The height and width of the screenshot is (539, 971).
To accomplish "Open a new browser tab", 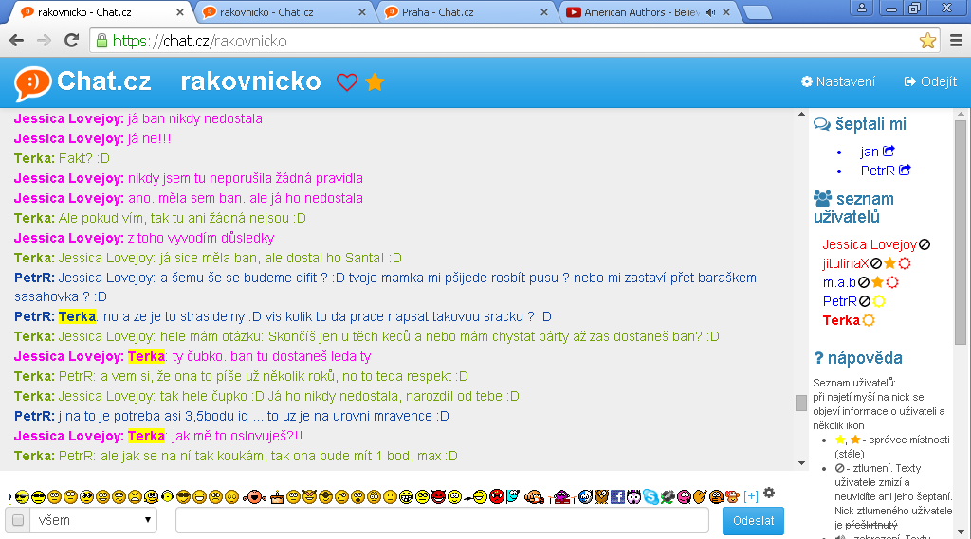I will point(757,12).
